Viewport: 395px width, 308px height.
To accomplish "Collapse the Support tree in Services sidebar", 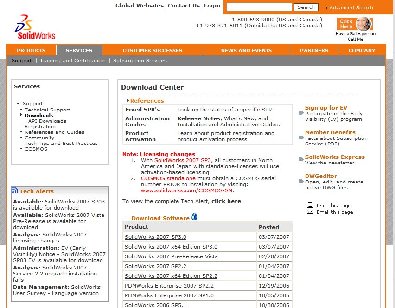I will pos(18,103).
